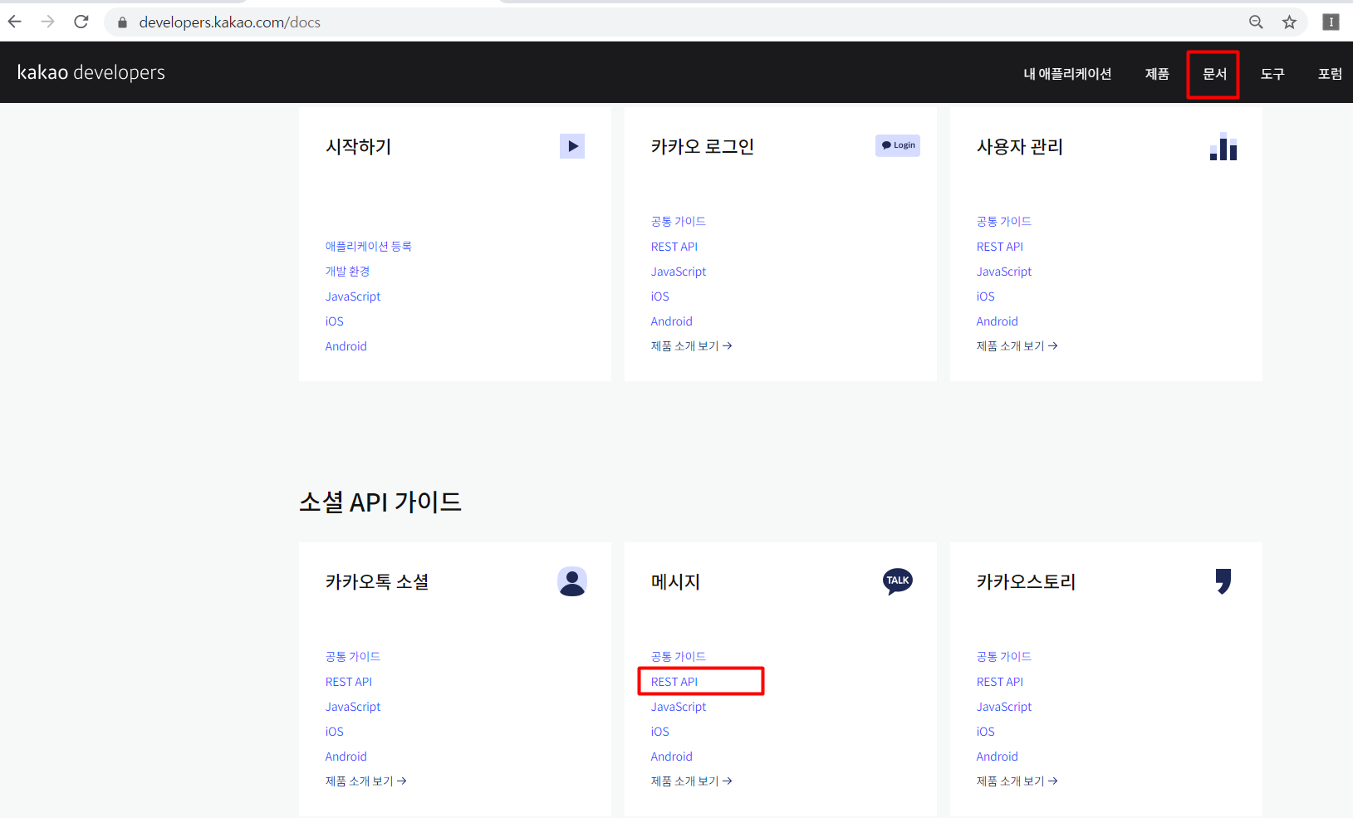The image size is (1353, 818).
Task: Open JavaScript under 메시지
Action: coord(679,707)
